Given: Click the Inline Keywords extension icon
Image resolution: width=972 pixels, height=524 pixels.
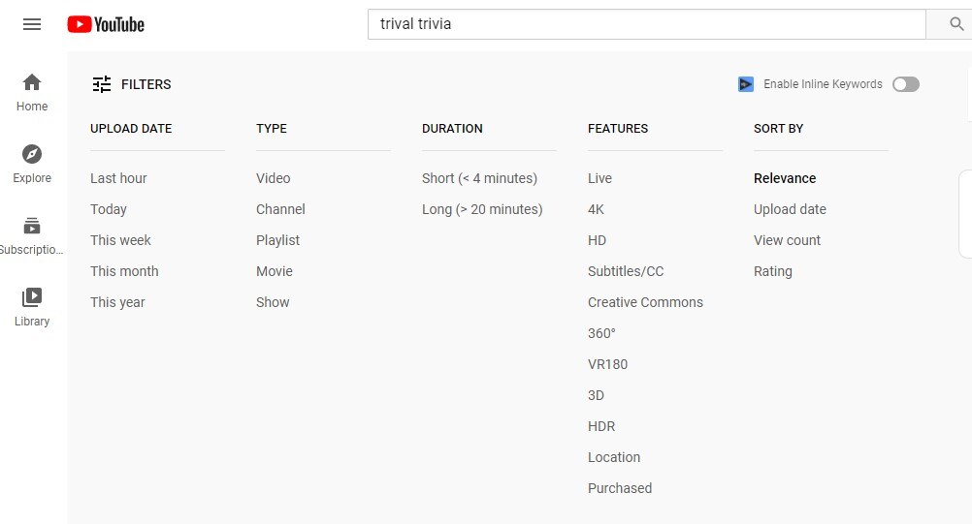Looking at the screenshot, I should [x=746, y=84].
